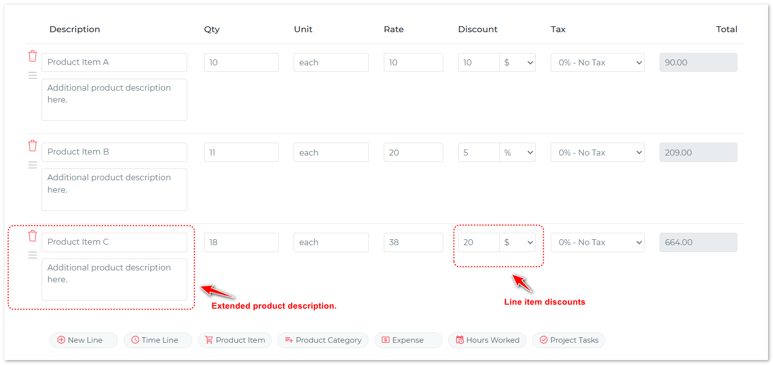Open the Tax dropdown for Product Item C
Viewport: 773px width, 365px height.
[597, 242]
